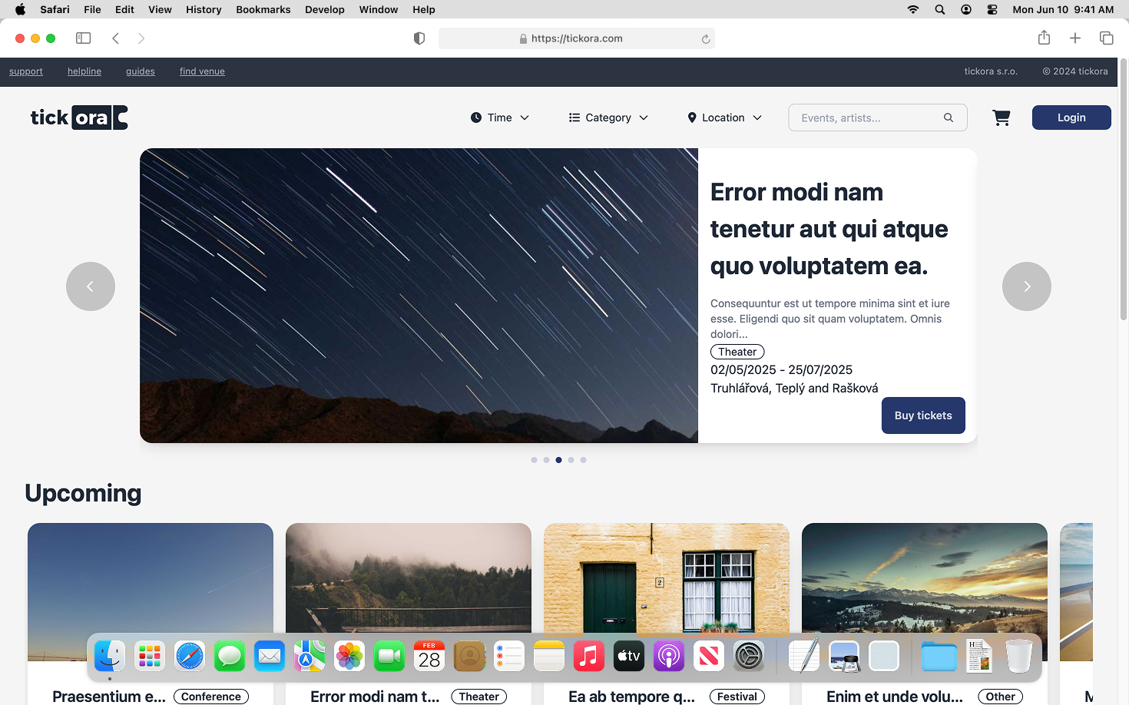This screenshot has height=705, width=1129.
Task: Open the yellow brick house thumbnail
Action: 667,592
